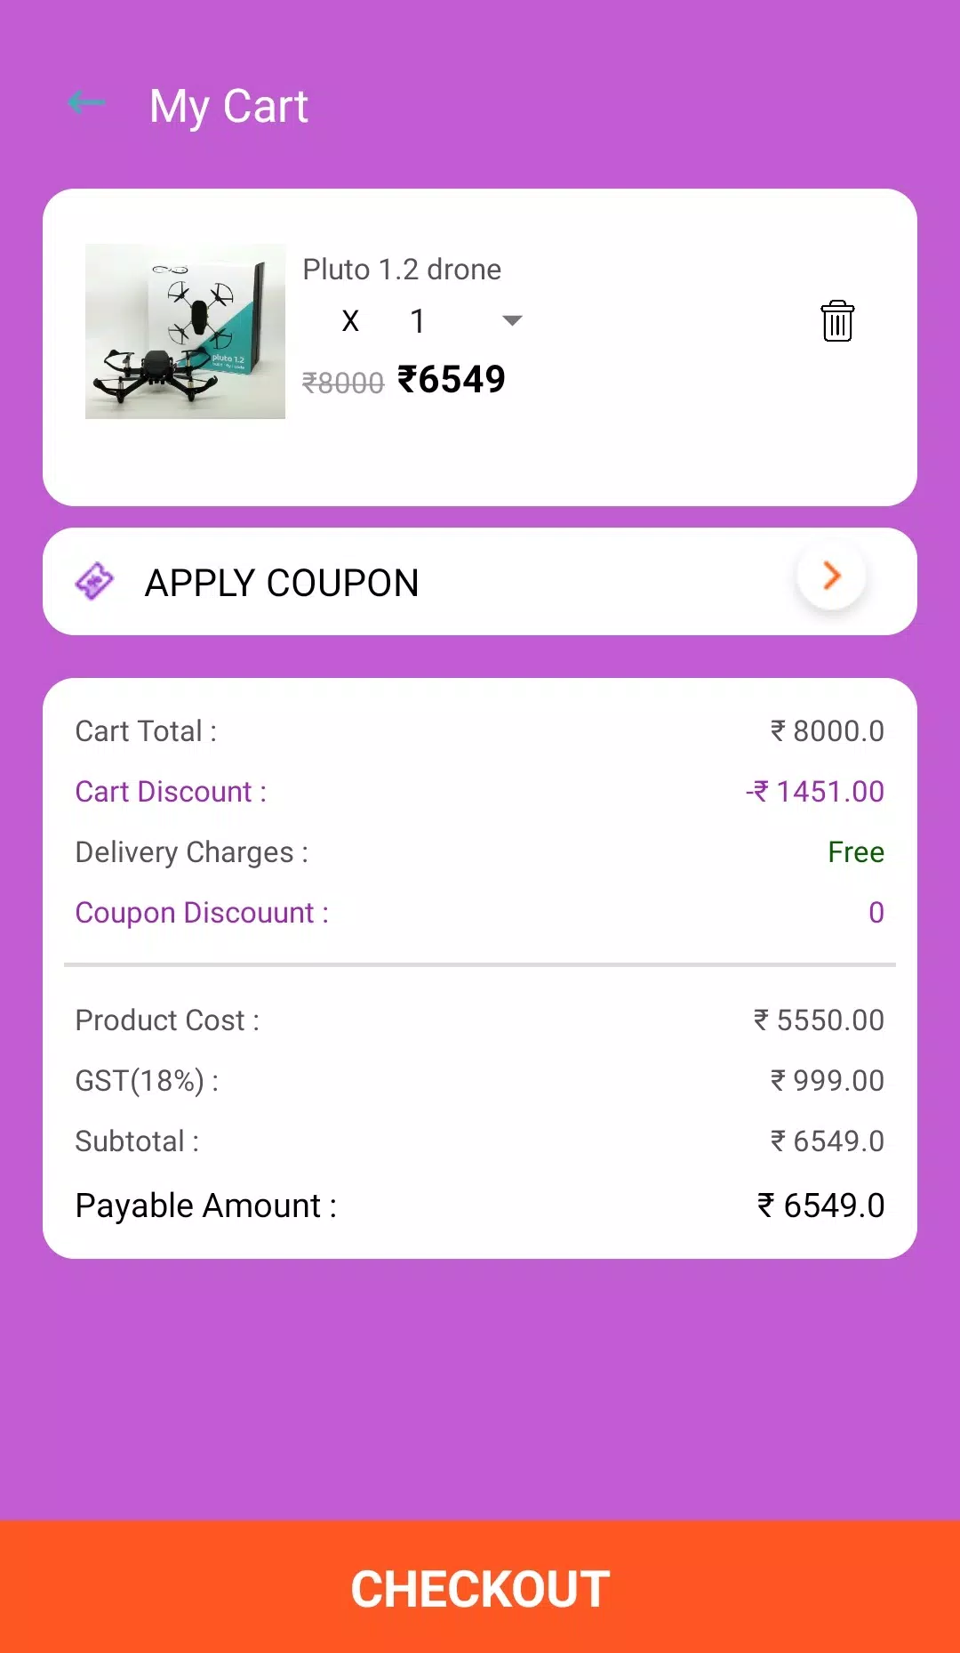Open the orange Apply Coupon chevron
The image size is (960, 1653).
click(x=832, y=576)
